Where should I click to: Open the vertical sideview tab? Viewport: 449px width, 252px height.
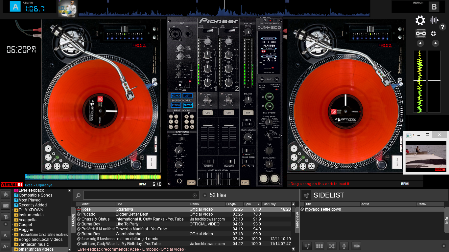click(x=297, y=220)
